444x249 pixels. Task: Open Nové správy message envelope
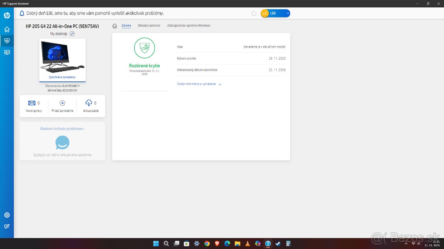(31, 103)
